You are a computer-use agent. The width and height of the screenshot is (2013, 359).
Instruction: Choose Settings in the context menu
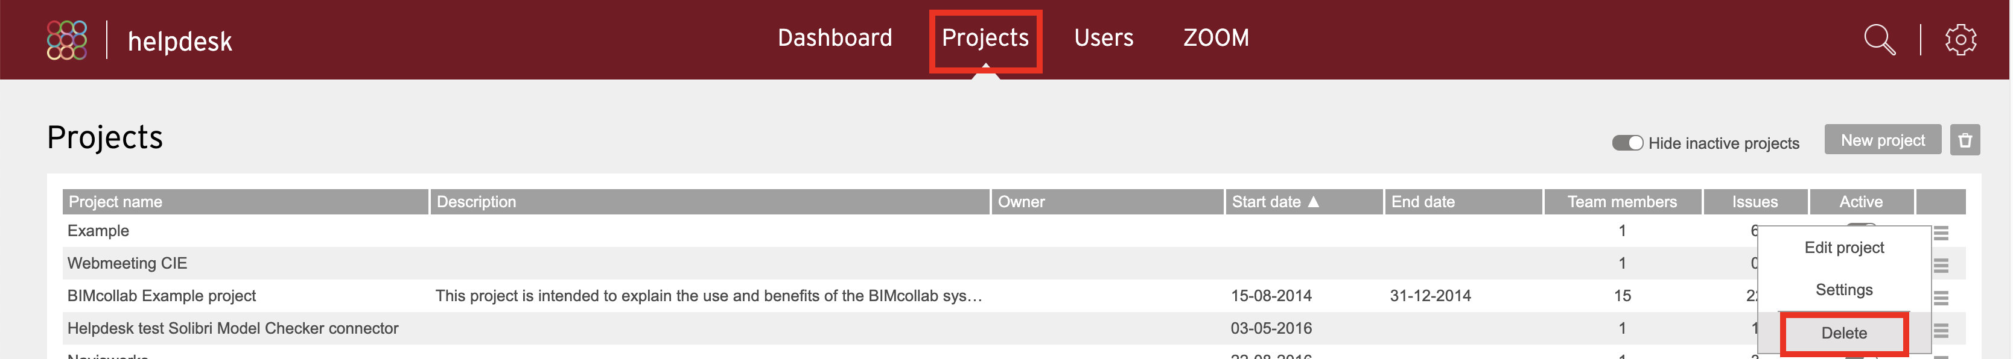tap(1843, 290)
